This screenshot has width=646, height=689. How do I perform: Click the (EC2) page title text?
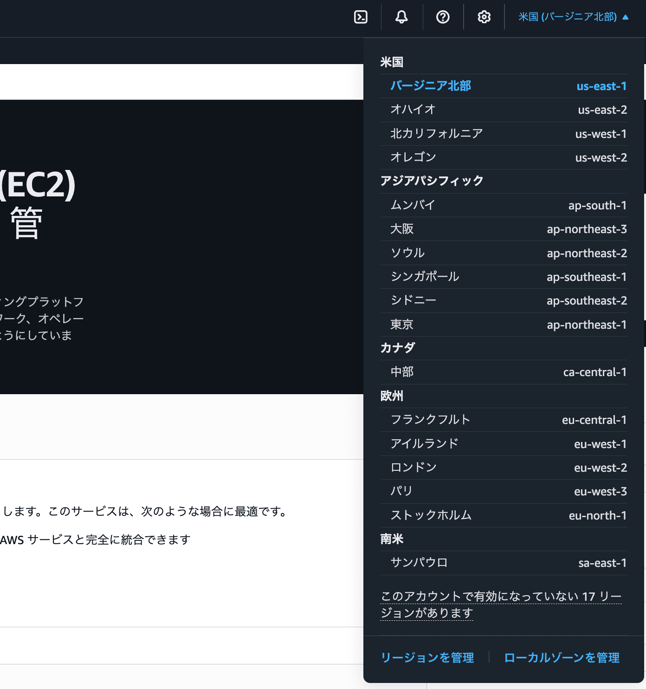point(38,185)
